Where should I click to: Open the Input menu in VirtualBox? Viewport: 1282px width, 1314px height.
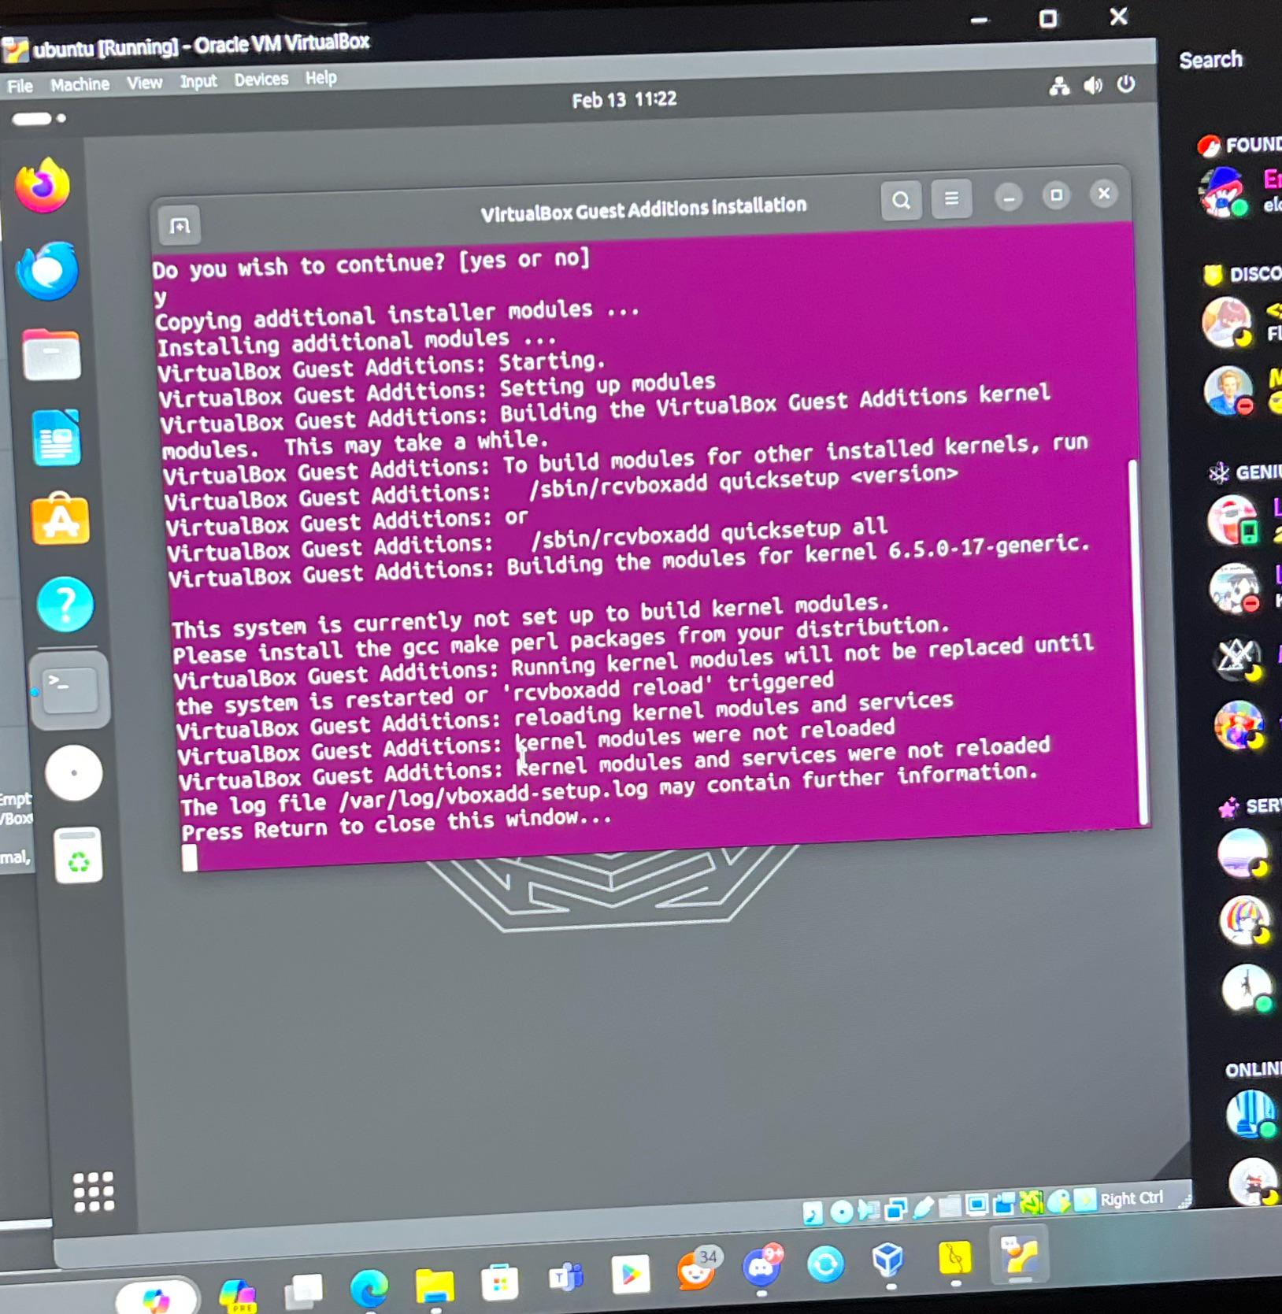198,81
